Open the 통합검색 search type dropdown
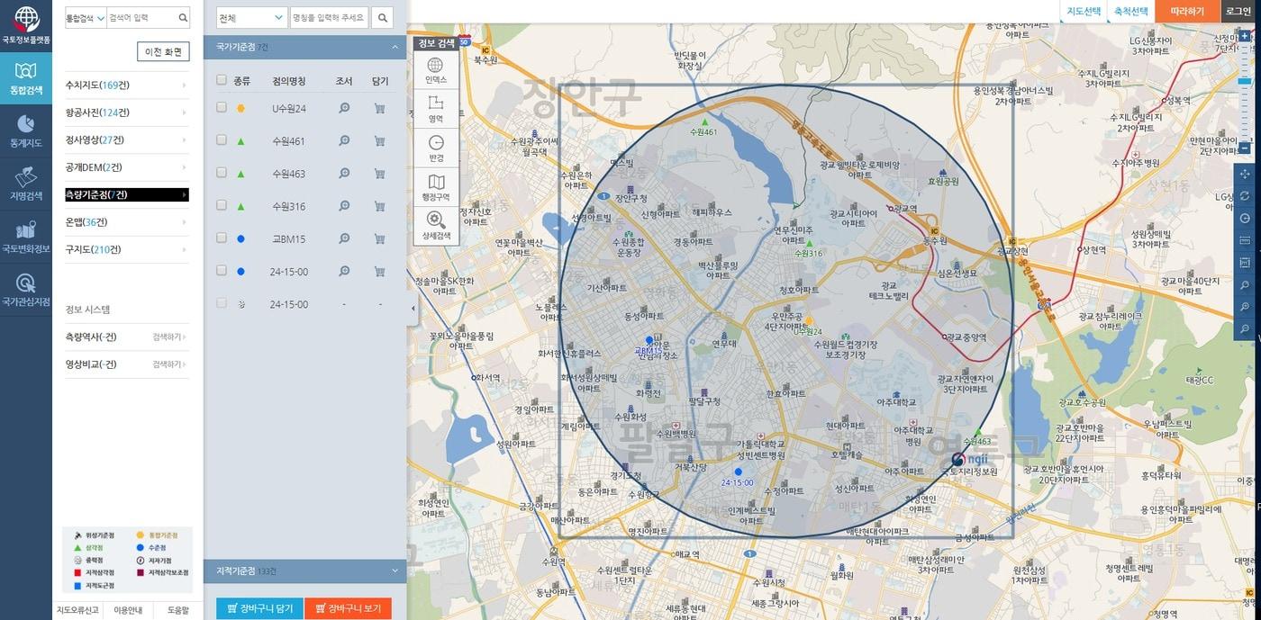Viewport: 1261px width, 620px height. point(86,17)
